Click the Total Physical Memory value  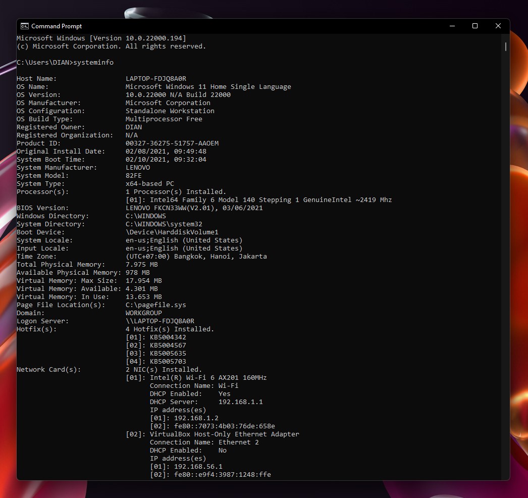click(x=142, y=264)
